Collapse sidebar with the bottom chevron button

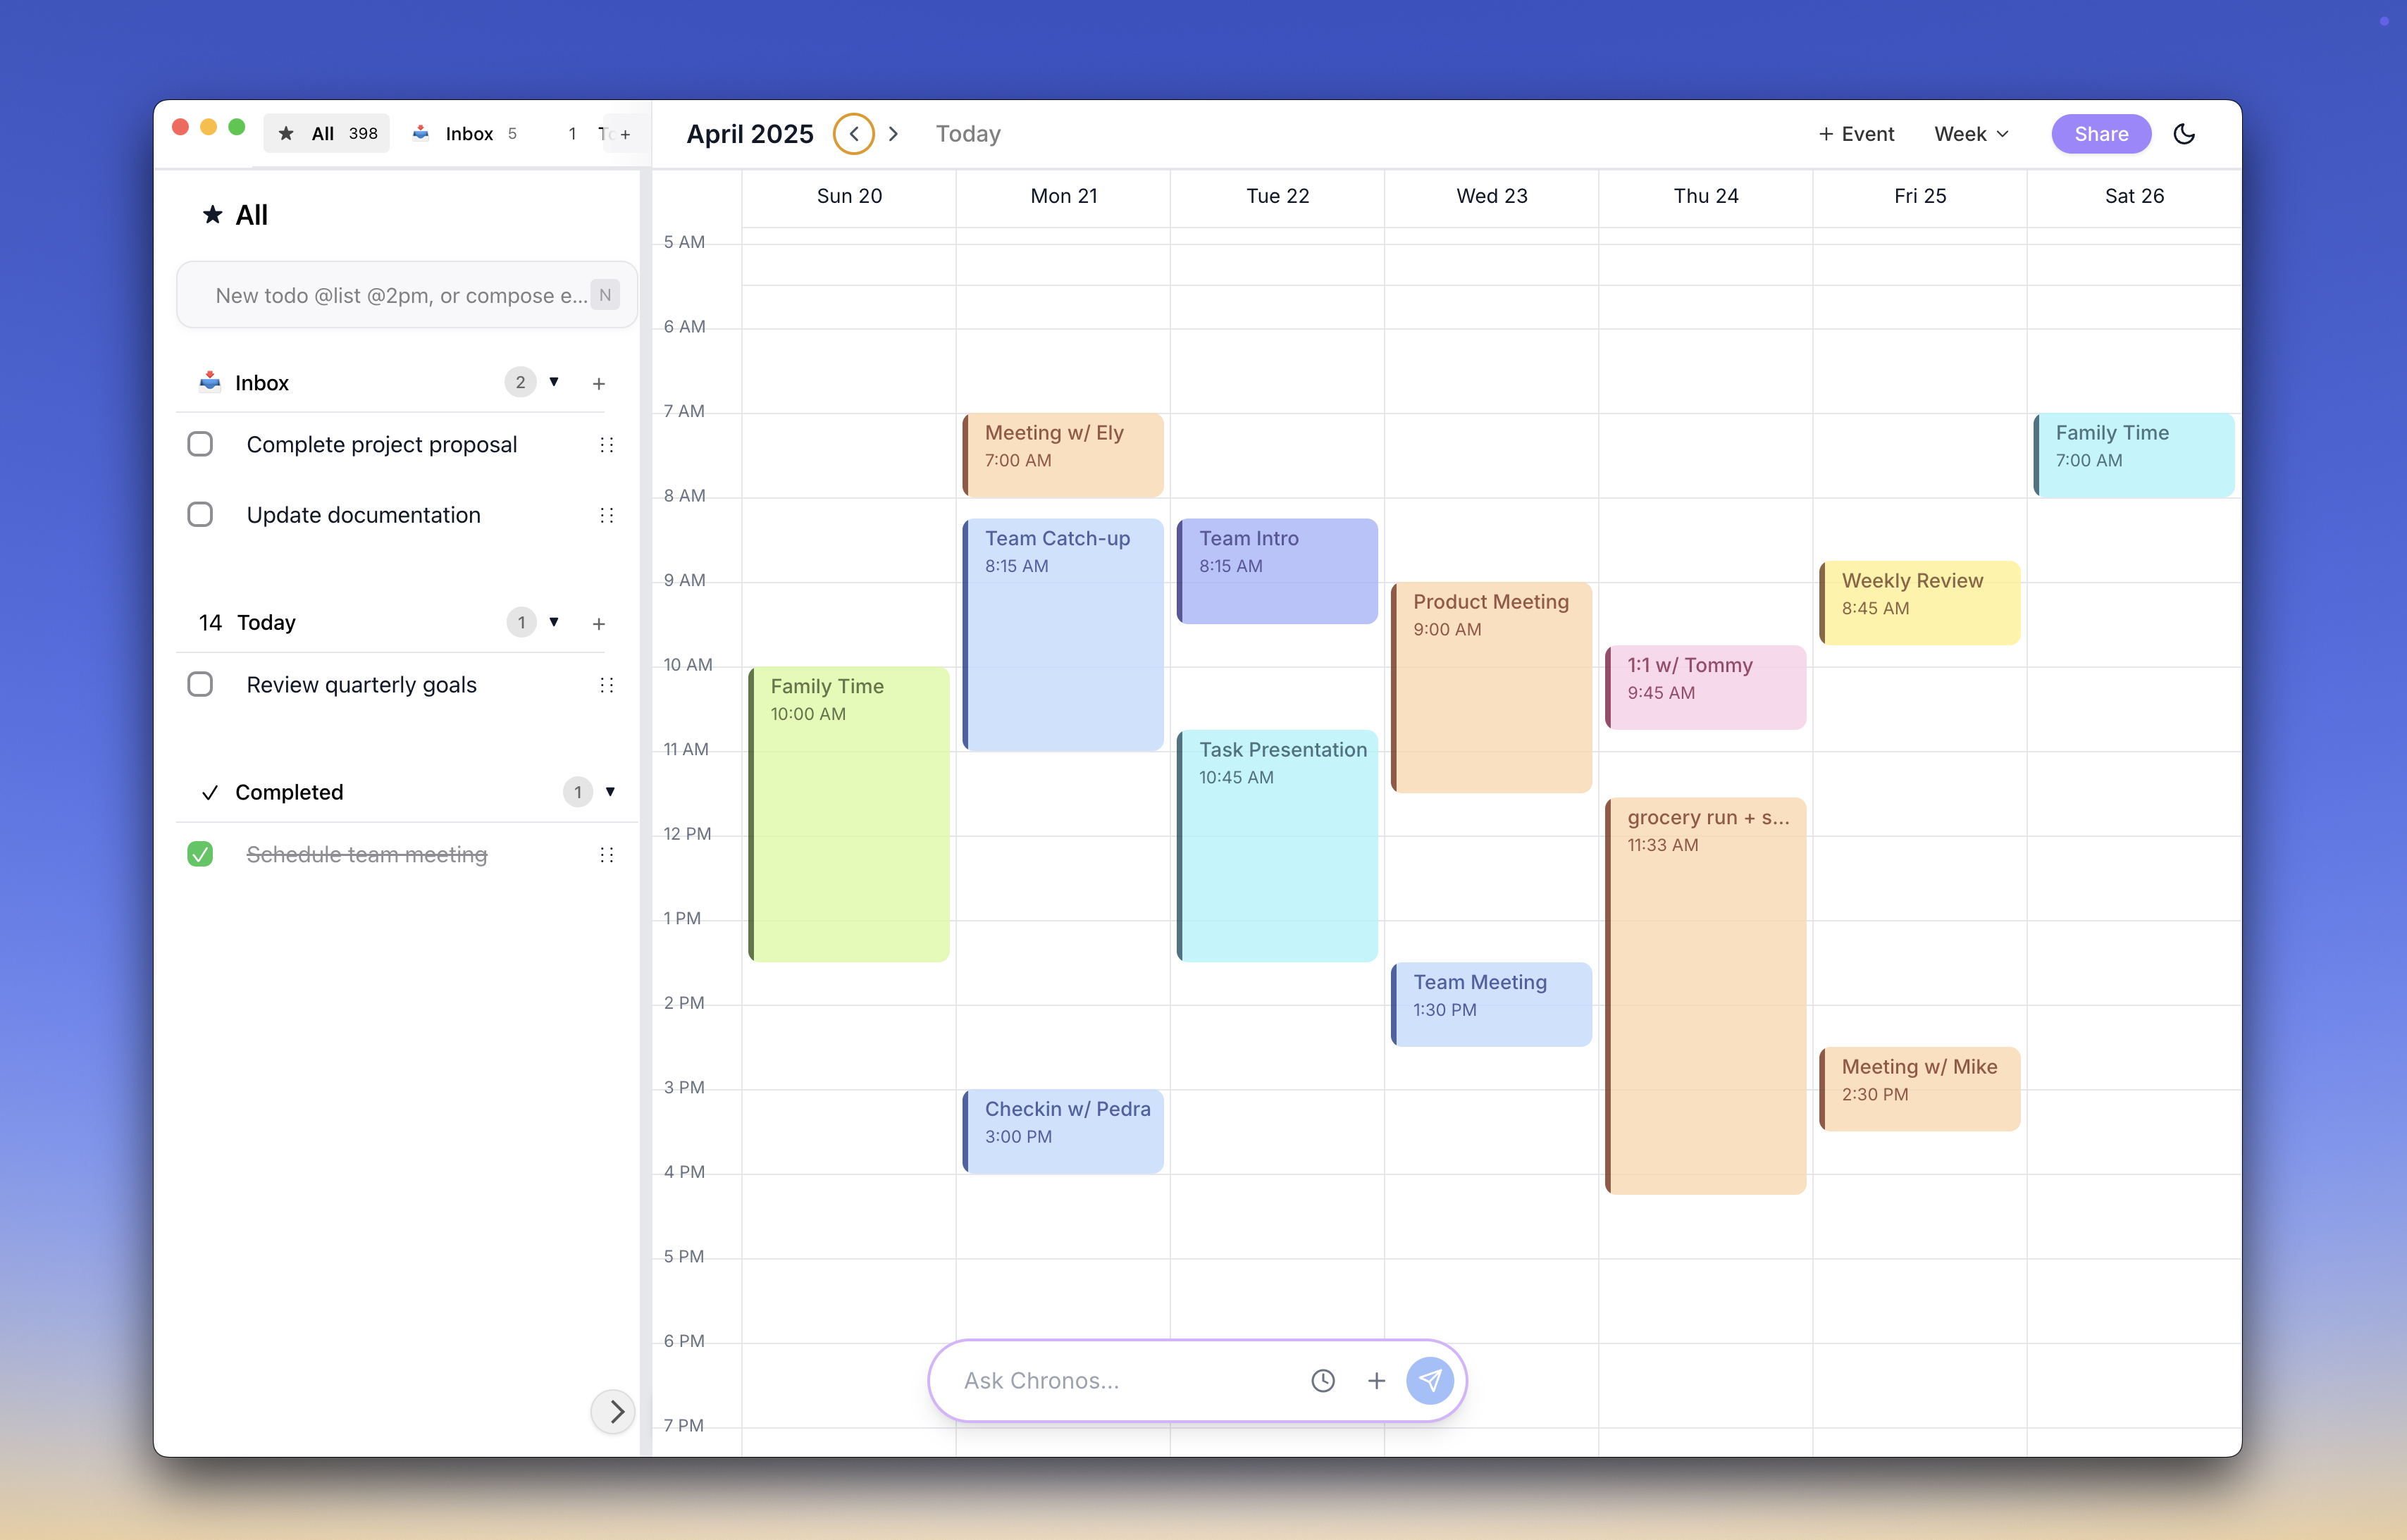pyautogui.click(x=614, y=1411)
